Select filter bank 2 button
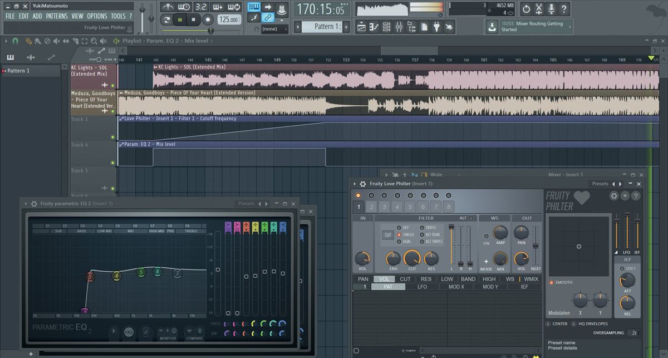 click(x=371, y=207)
